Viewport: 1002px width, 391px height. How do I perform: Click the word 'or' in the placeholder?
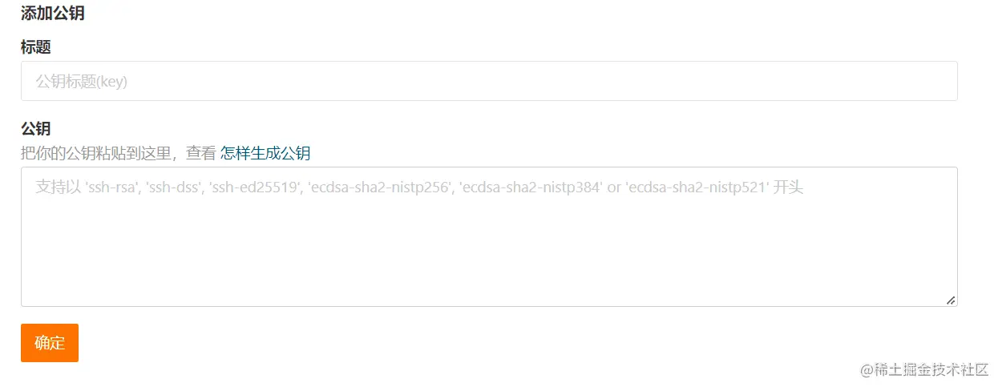(x=614, y=187)
